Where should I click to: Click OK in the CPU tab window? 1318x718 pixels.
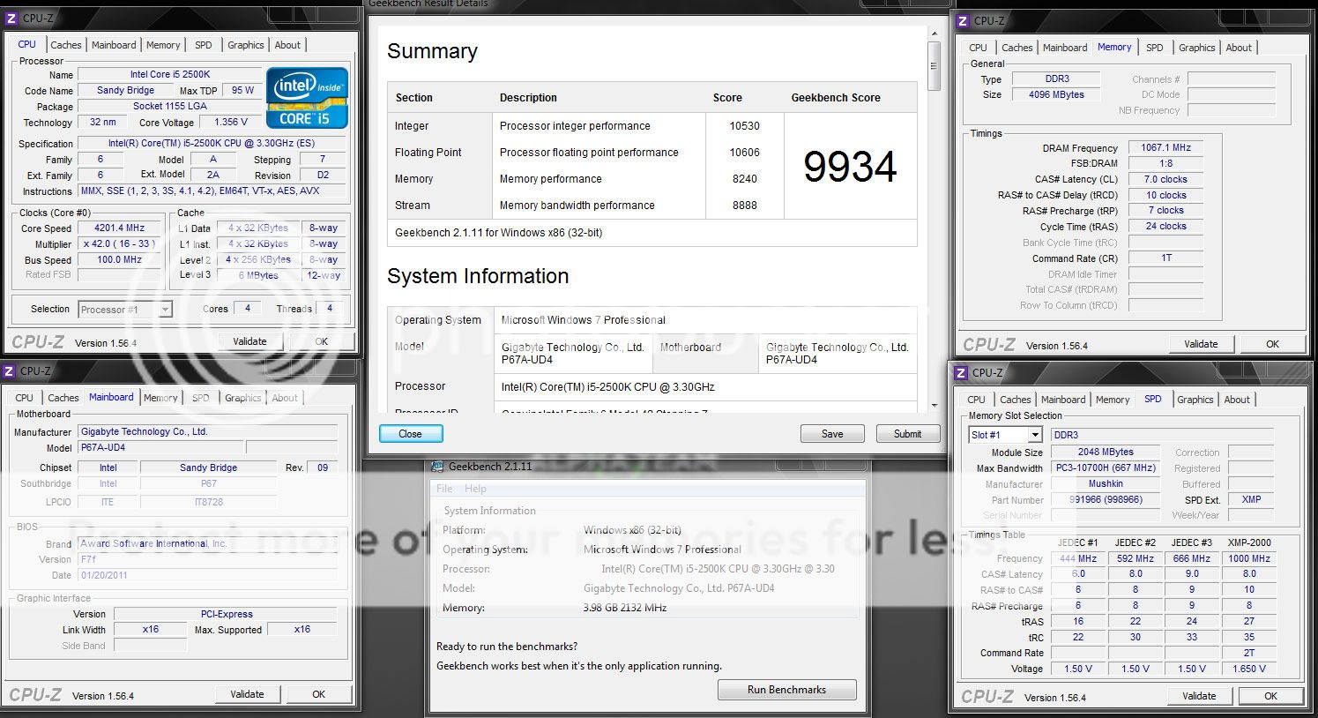[322, 341]
